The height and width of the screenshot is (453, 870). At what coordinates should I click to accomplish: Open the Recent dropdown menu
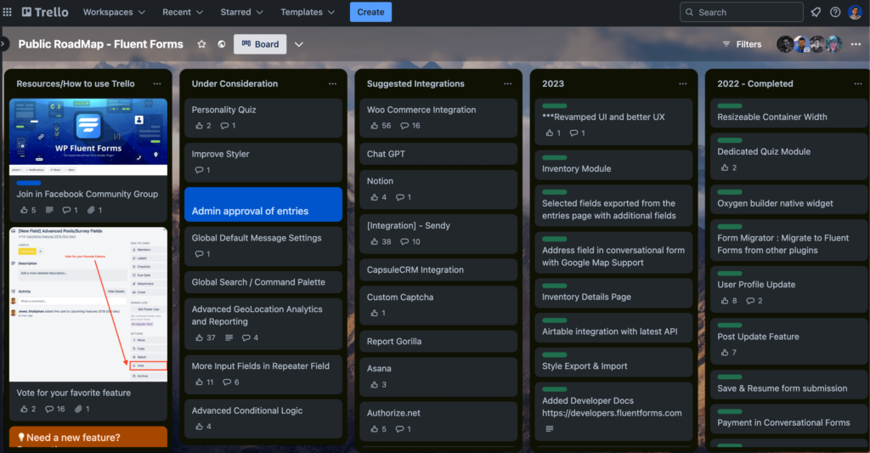coord(183,12)
